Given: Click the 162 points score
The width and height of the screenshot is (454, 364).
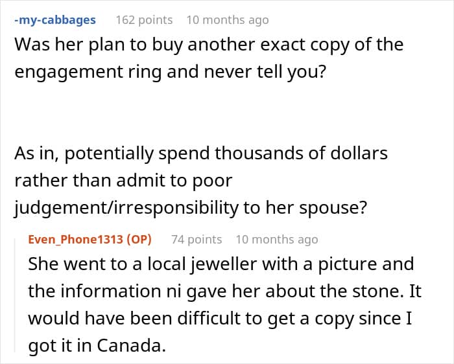Looking at the screenshot, I should 144,20.
